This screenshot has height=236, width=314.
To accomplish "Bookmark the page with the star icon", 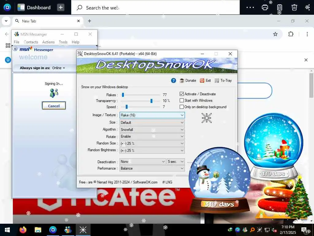I will click(275, 34).
